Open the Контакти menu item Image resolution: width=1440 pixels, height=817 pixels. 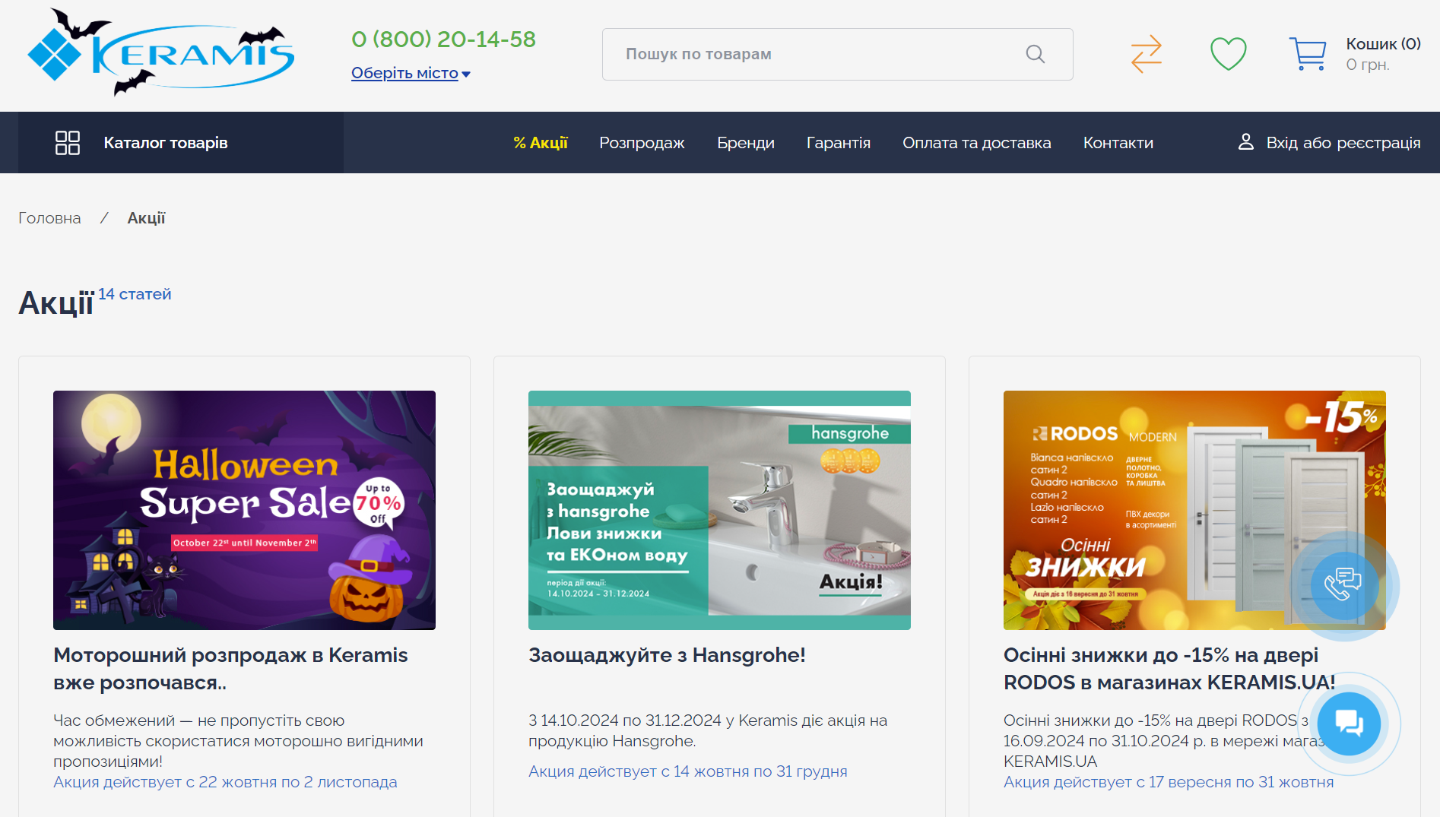pos(1118,143)
